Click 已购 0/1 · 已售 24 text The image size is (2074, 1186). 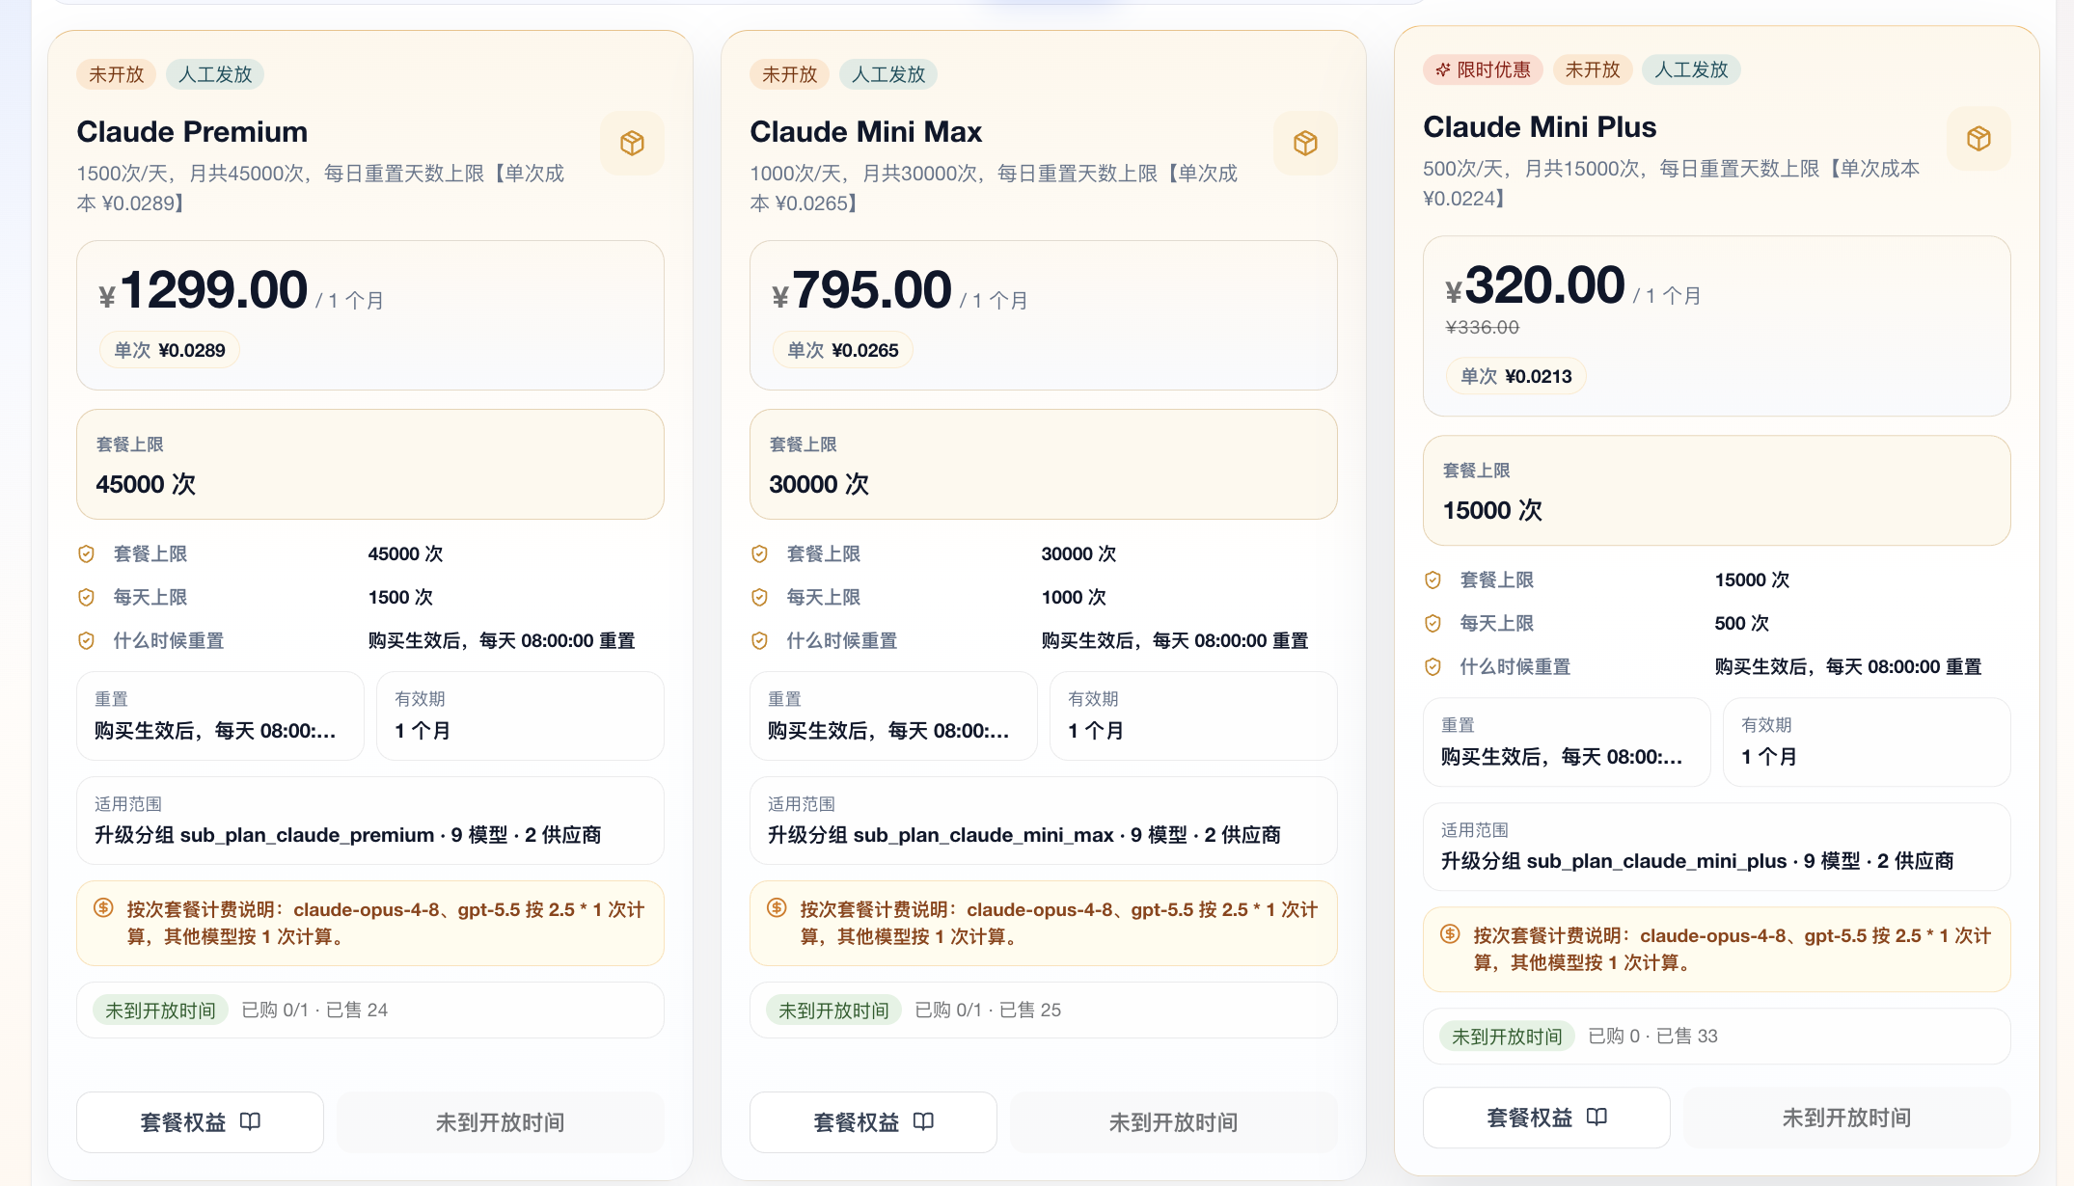click(314, 1010)
